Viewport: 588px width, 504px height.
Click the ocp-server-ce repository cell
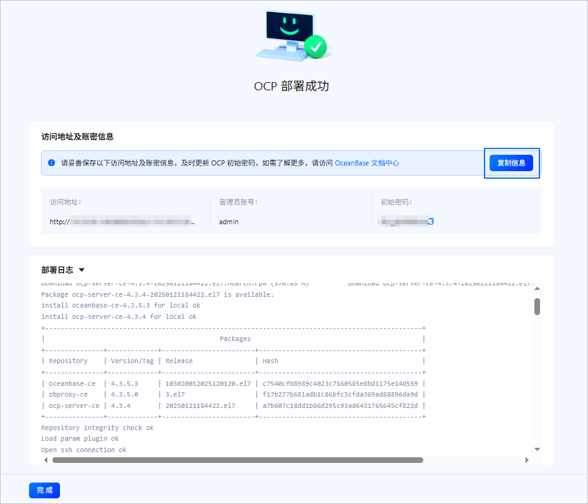tap(74, 405)
